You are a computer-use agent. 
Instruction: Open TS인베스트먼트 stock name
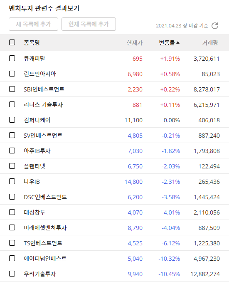coord(43,243)
